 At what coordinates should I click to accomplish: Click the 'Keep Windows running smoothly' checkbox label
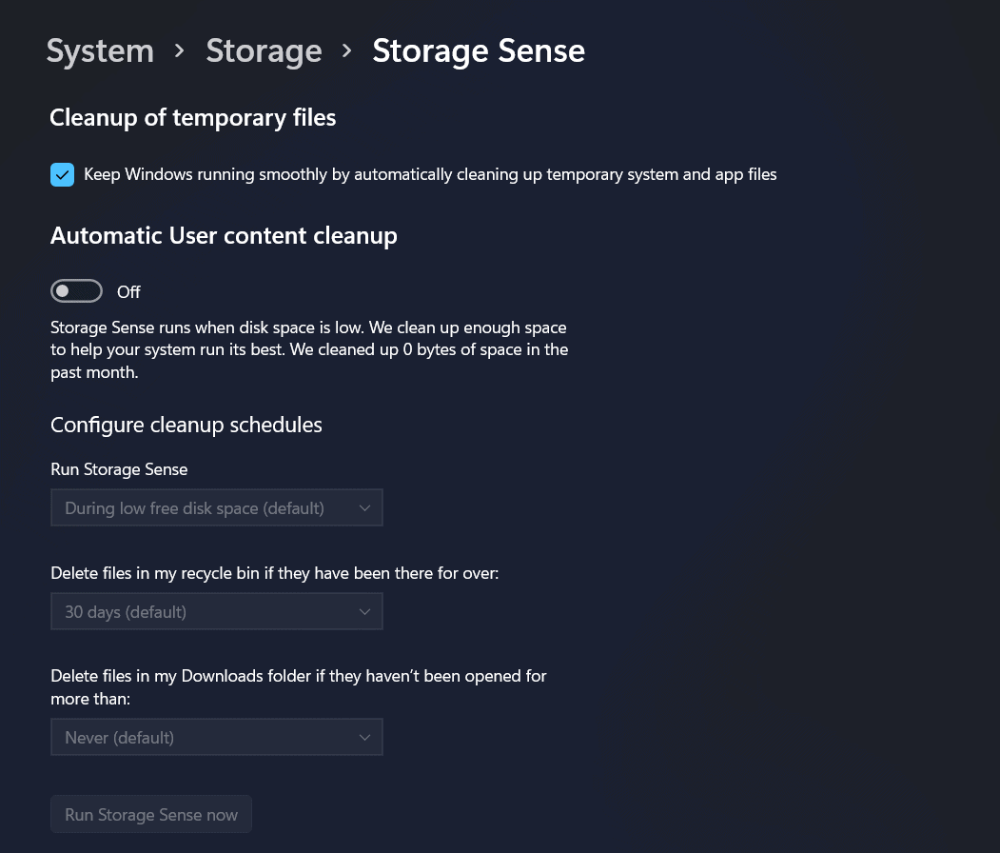pyautogui.click(x=430, y=175)
